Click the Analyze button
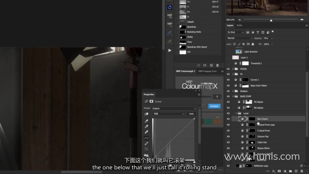This screenshot has width=309, height=174. 214,106
